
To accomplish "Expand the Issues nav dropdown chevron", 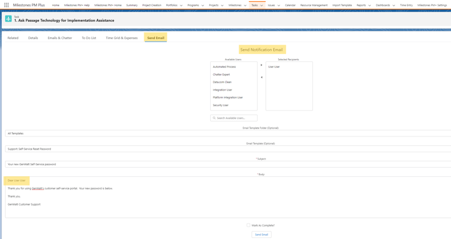I will click(x=279, y=5).
